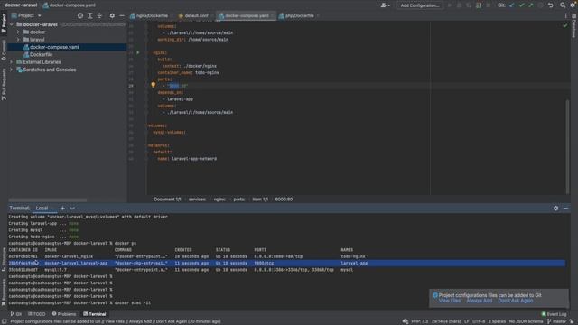Screen dimensions: 578x325
Task: Click the Git update project checkmark icon
Action: tap(512, 5)
